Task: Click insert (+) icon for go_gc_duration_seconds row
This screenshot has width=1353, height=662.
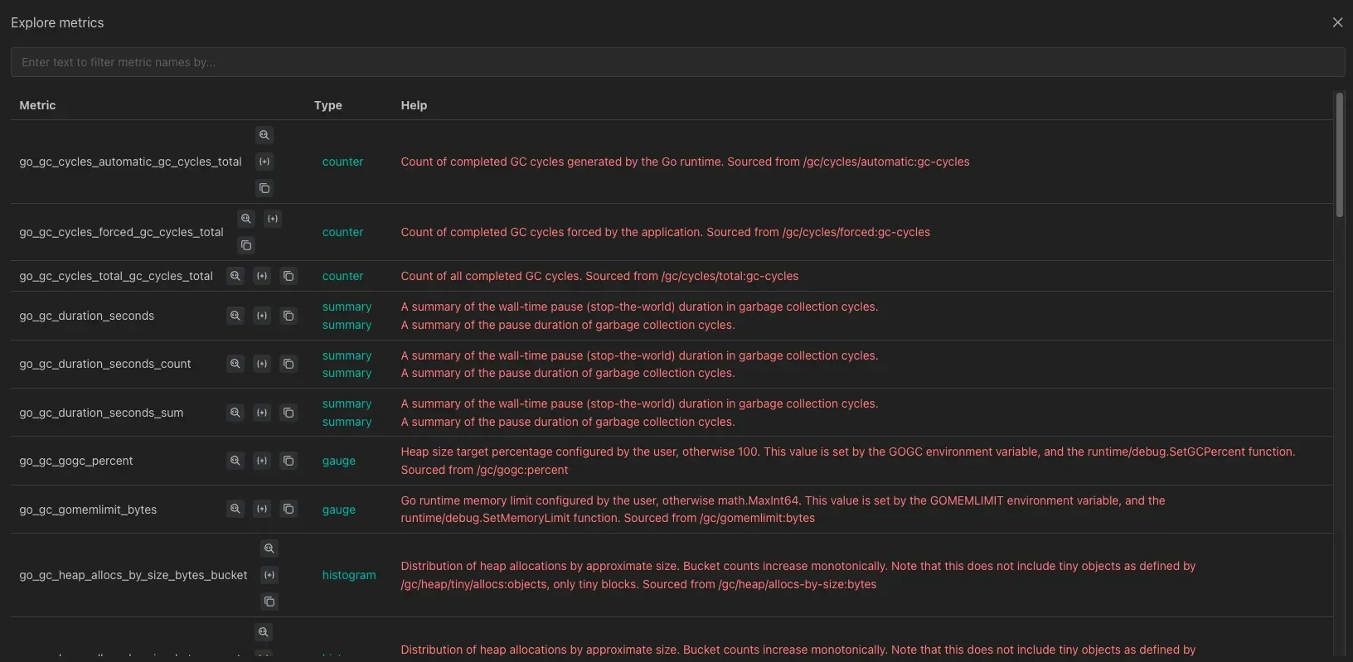Action: pyautogui.click(x=262, y=316)
